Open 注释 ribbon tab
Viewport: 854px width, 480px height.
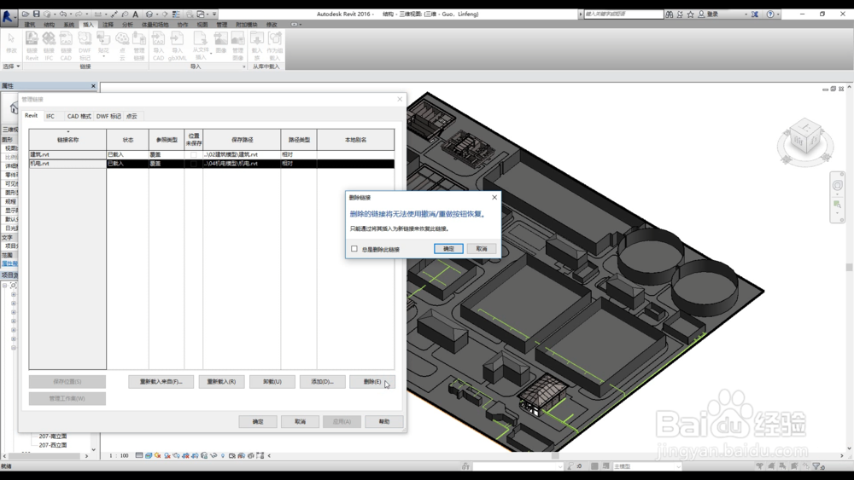[108, 25]
